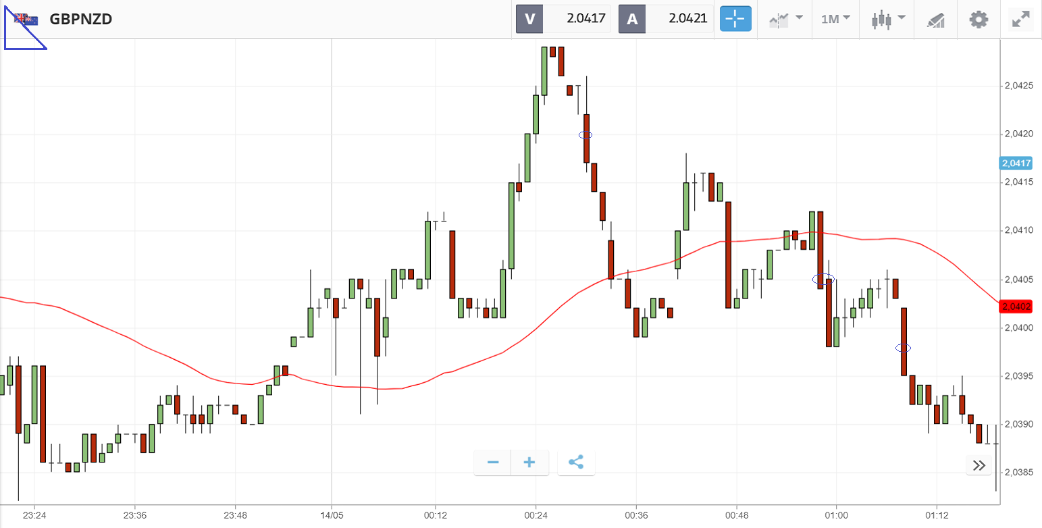1042x528 pixels.
Task: Click the GBPNZD flag icon
Action: (x=26, y=19)
